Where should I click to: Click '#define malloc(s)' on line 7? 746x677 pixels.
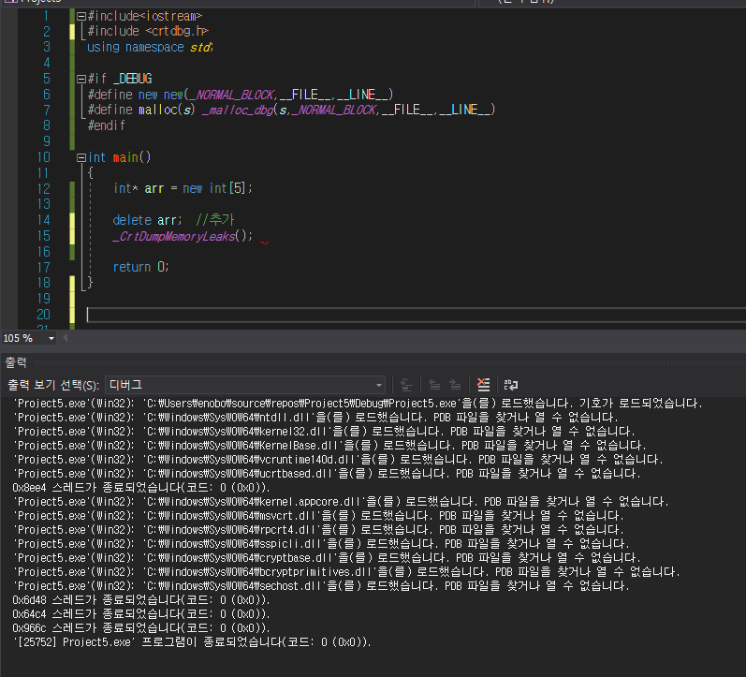click(x=141, y=110)
